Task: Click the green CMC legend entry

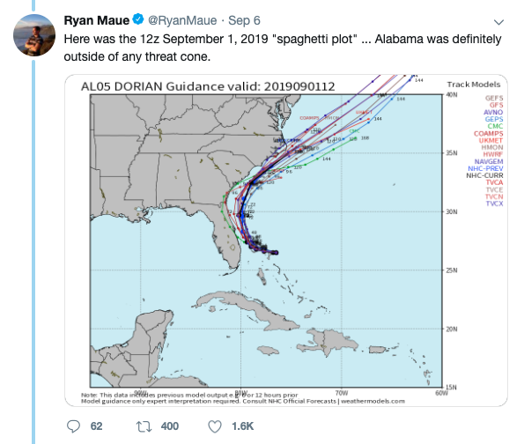Action: pos(495,126)
